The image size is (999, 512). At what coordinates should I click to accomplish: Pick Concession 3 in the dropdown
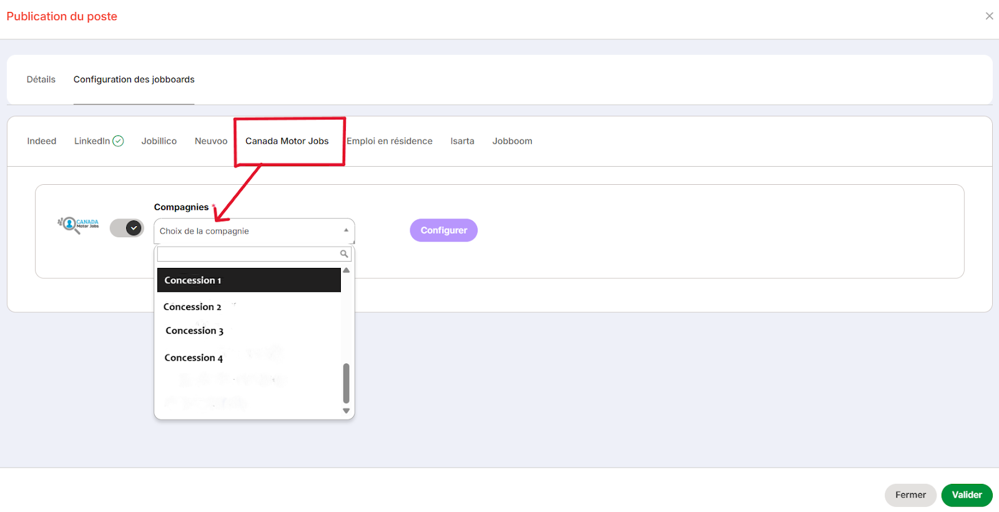click(x=194, y=330)
